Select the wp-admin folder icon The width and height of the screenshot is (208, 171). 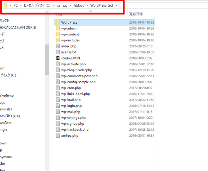pyautogui.click(x=58, y=28)
